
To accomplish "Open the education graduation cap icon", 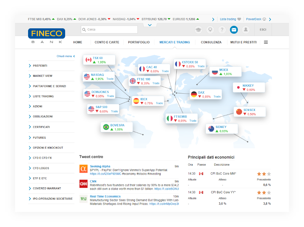I will [198, 30].
